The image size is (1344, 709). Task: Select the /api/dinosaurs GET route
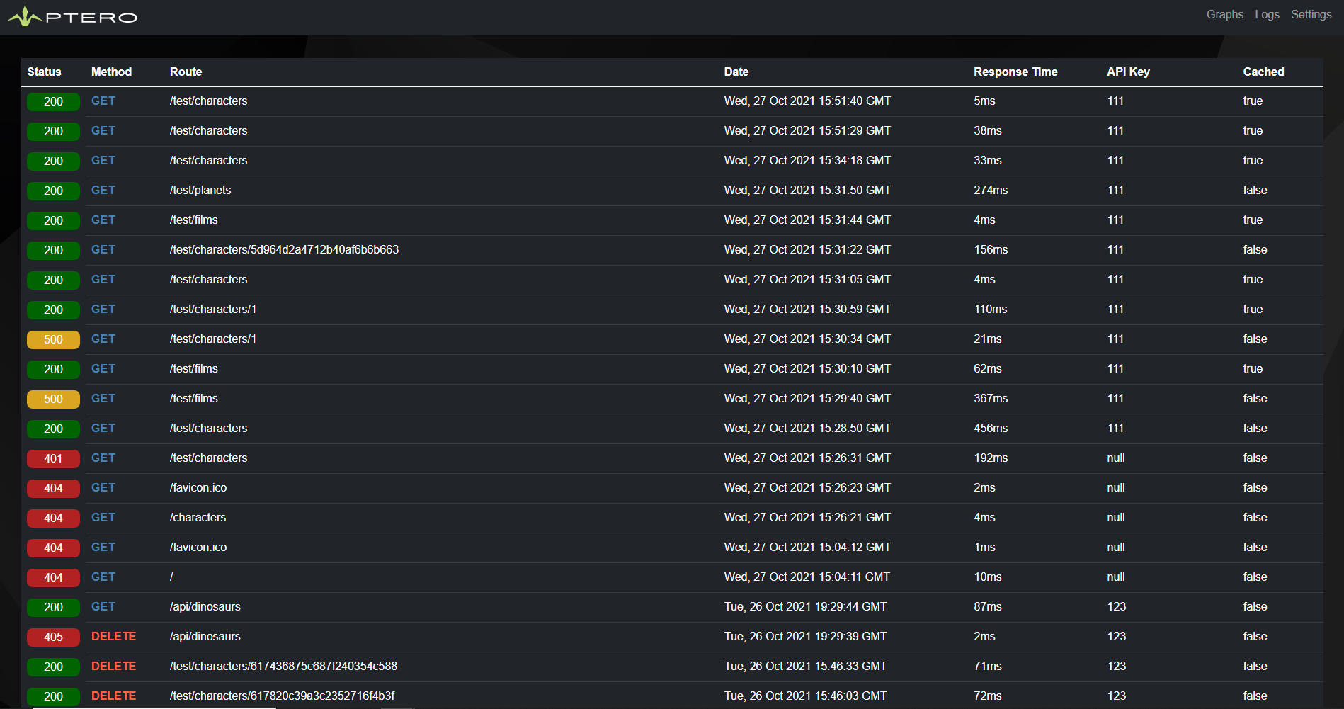205,606
